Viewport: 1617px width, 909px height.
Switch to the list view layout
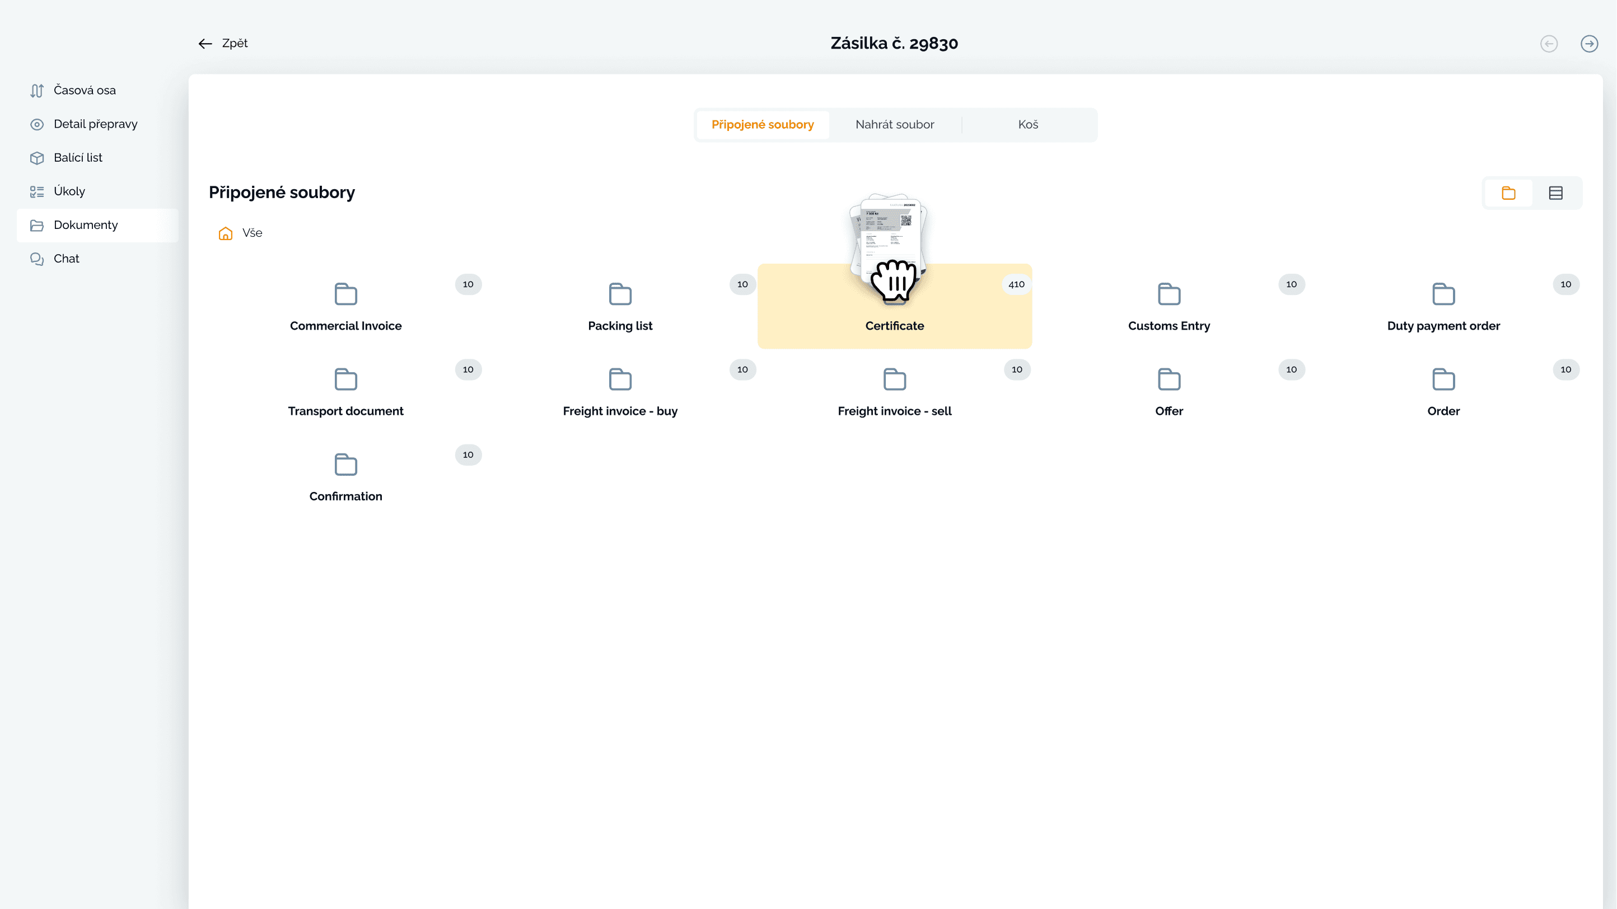(x=1555, y=193)
